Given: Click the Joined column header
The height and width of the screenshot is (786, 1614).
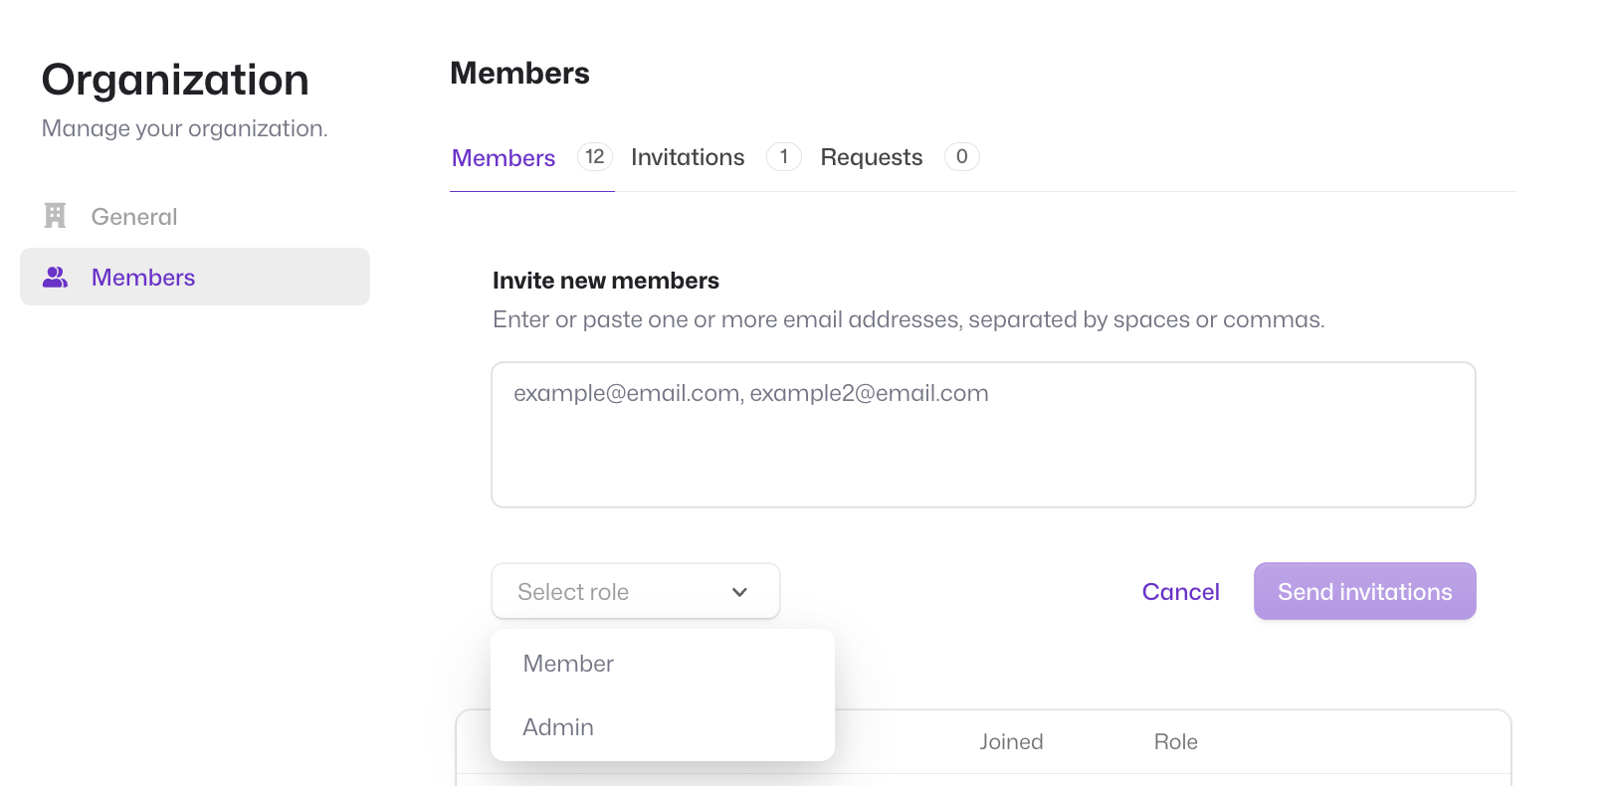Looking at the screenshot, I should 1011,742.
